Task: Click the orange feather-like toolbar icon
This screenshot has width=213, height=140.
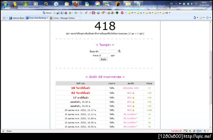Action: (104, 13)
